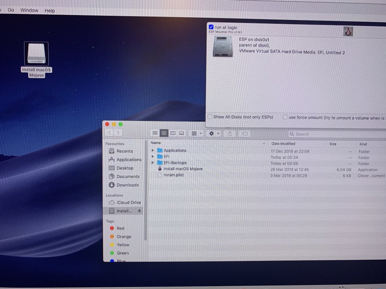
Task: Switch Finder to list view
Action: [x=164, y=133]
